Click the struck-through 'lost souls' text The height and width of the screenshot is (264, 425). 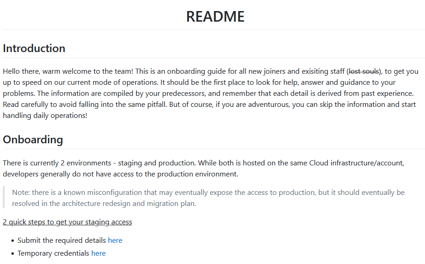pos(364,71)
